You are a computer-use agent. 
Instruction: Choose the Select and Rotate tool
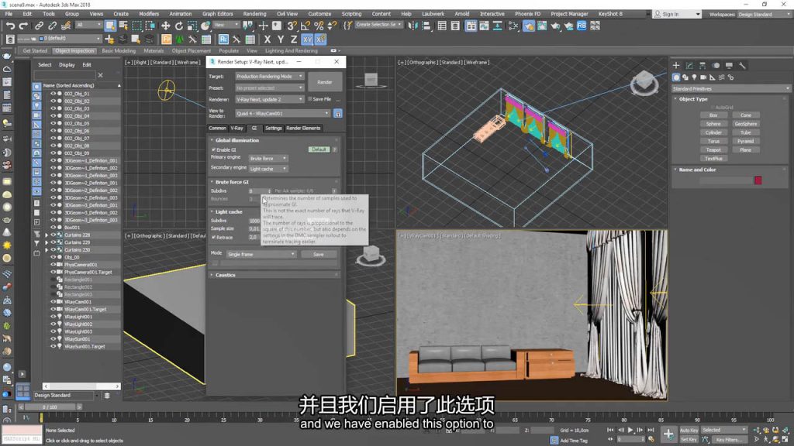(x=179, y=26)
